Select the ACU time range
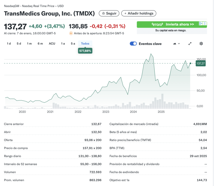 click(52, 44)
